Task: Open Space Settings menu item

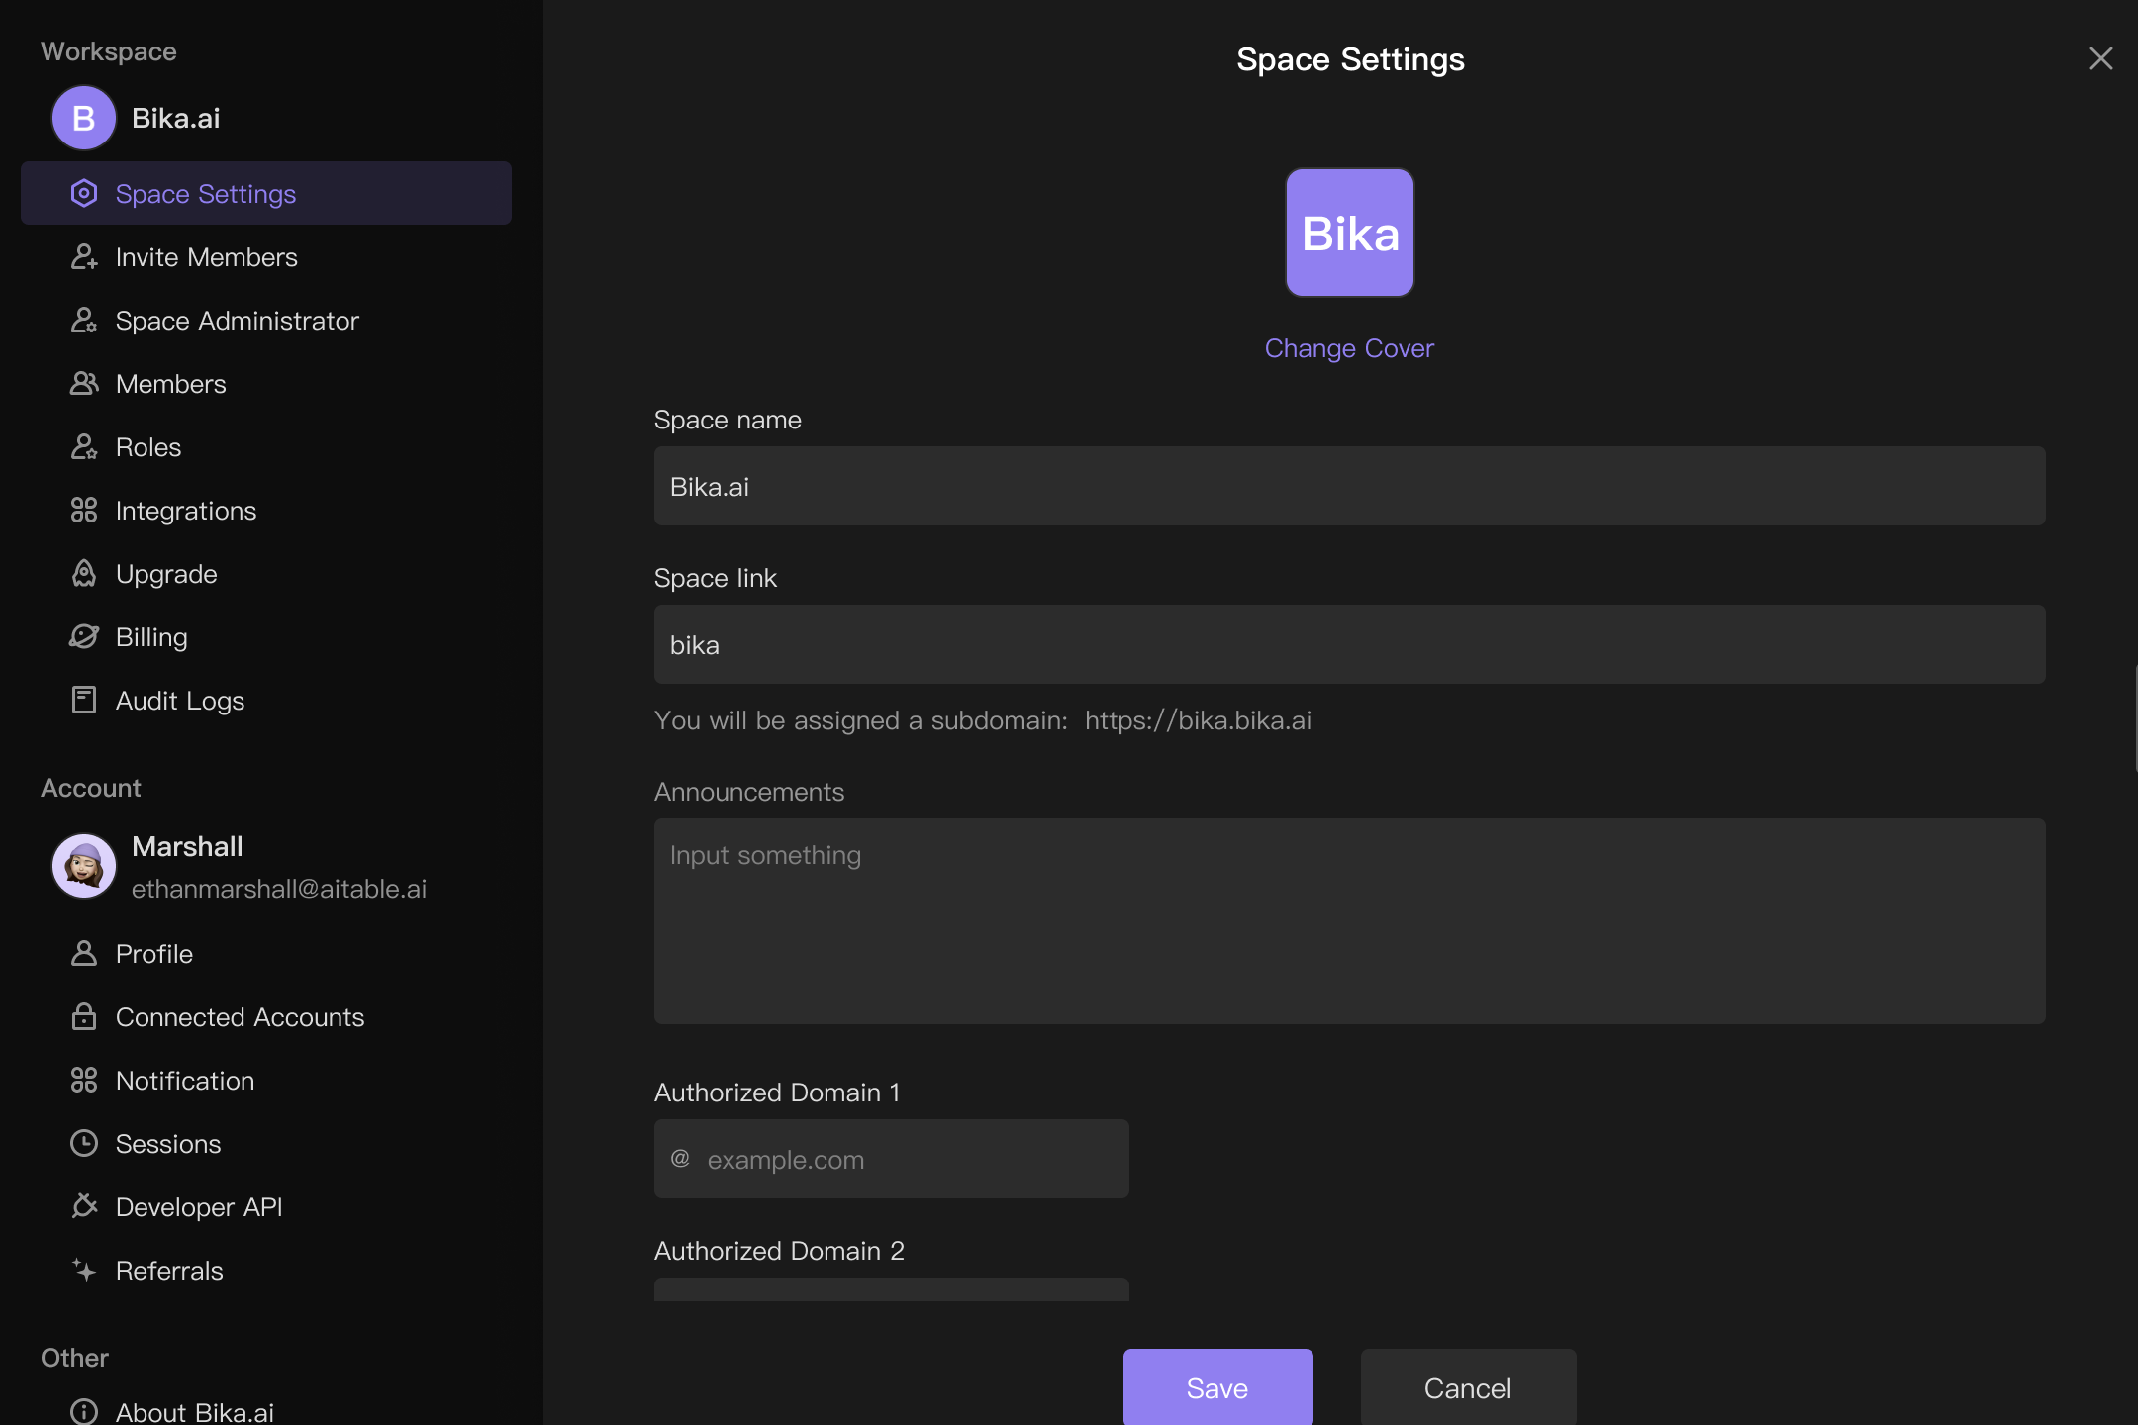Action: 266,193
